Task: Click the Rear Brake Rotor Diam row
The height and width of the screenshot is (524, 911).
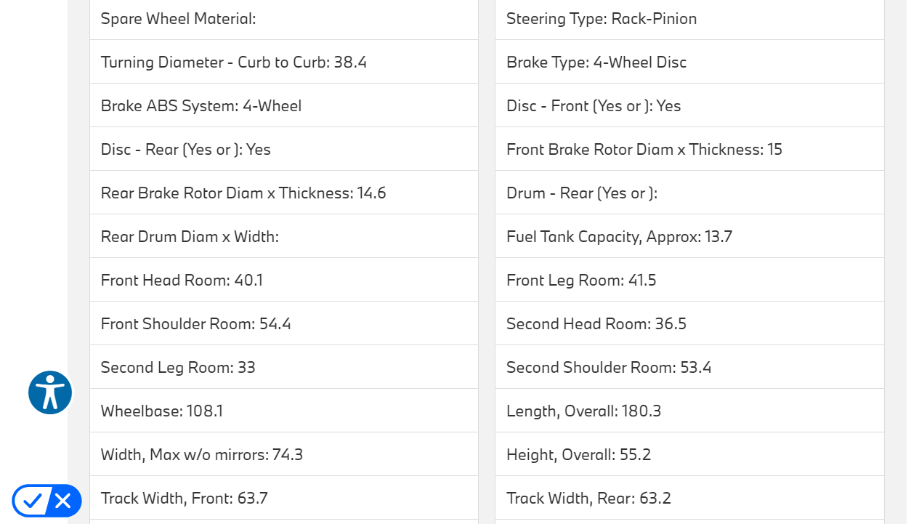Action: tap(243, 193)
